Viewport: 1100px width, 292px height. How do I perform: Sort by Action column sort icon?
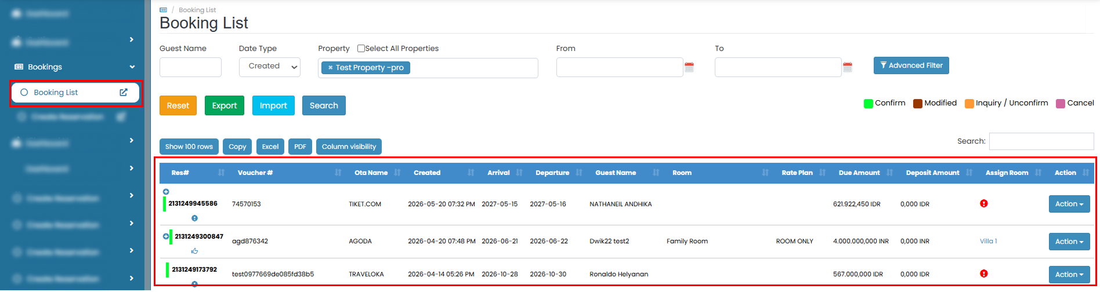click(1085, 173)
